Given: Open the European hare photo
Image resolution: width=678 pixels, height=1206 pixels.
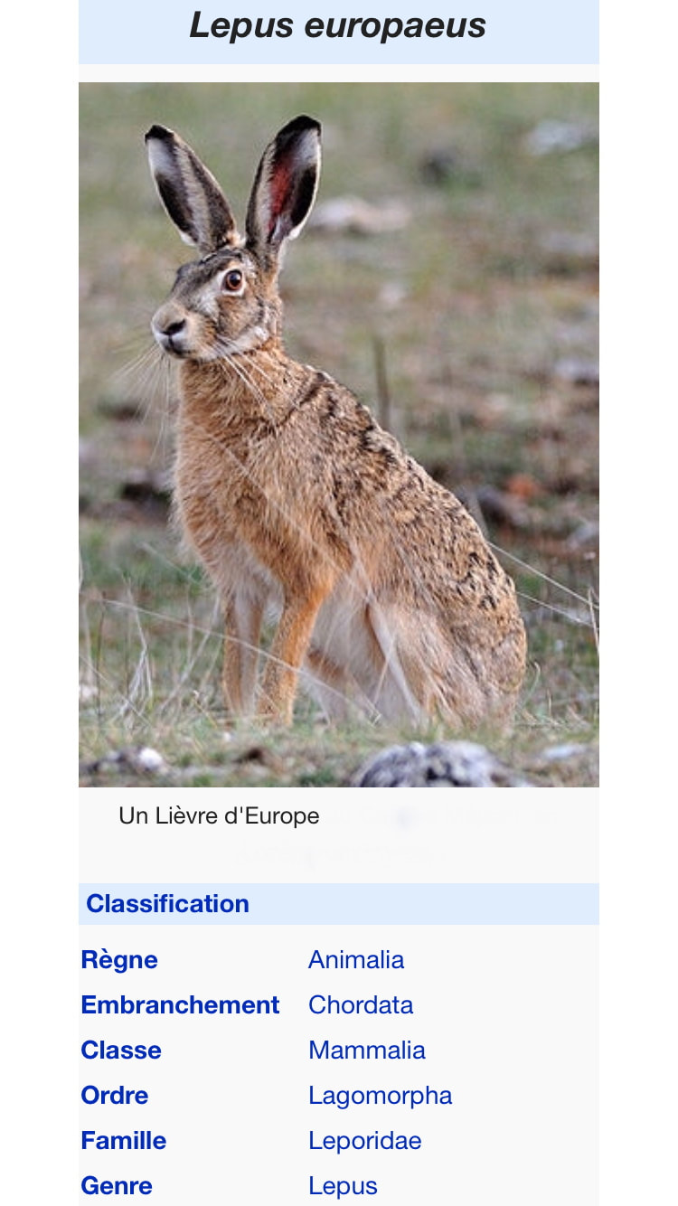Looking at the screenshot, I should coord(339,434).
